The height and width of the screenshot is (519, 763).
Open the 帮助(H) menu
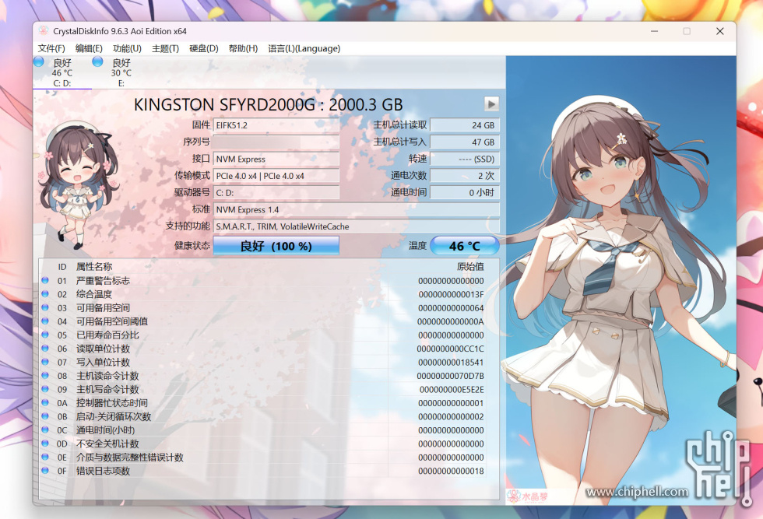coord(243,49)
